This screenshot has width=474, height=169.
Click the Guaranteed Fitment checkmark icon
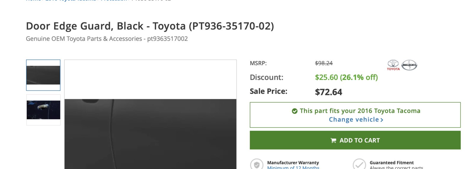click(359, 165)
